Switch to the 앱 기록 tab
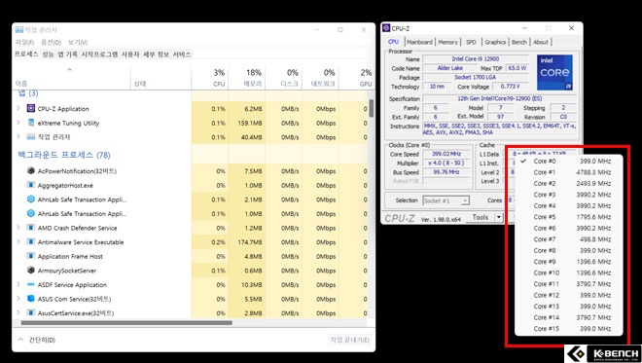The image size is (642, 363). (x=67, y=54)
